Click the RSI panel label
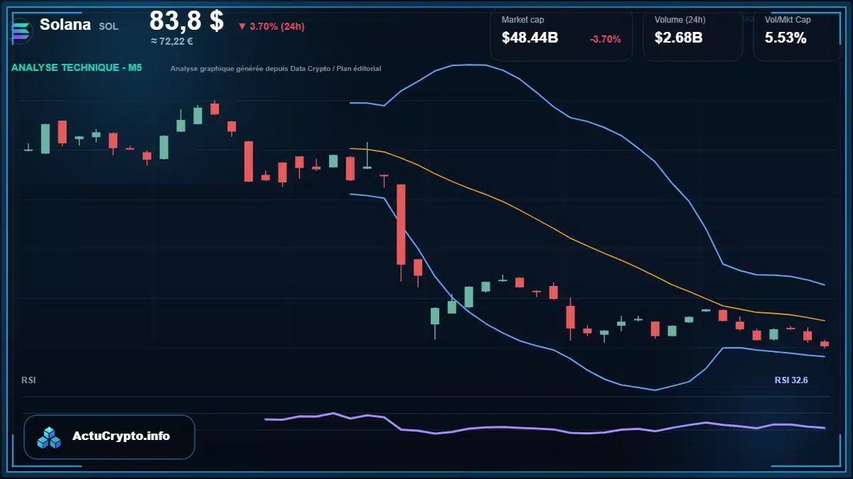Viewport: 853px width, 479px height. pyautogui.click(x=28, y=380)
